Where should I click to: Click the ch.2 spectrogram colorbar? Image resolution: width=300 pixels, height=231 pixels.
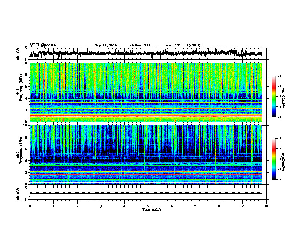(274, 159)
